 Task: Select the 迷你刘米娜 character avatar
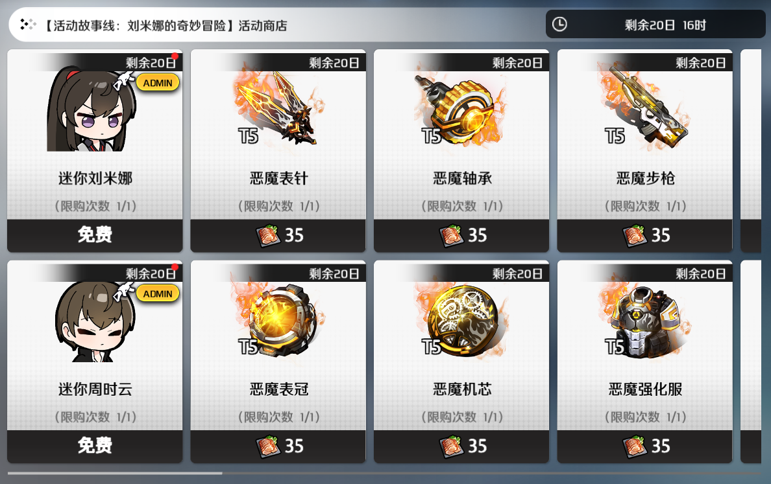91,110
